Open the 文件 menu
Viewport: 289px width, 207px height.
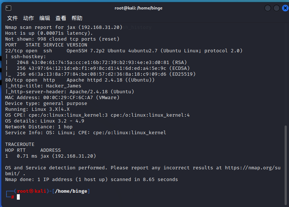tap(12, 18)
